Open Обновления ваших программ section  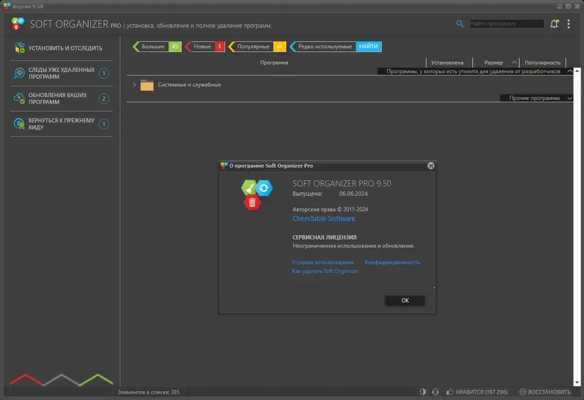click(x=61, y=99)
